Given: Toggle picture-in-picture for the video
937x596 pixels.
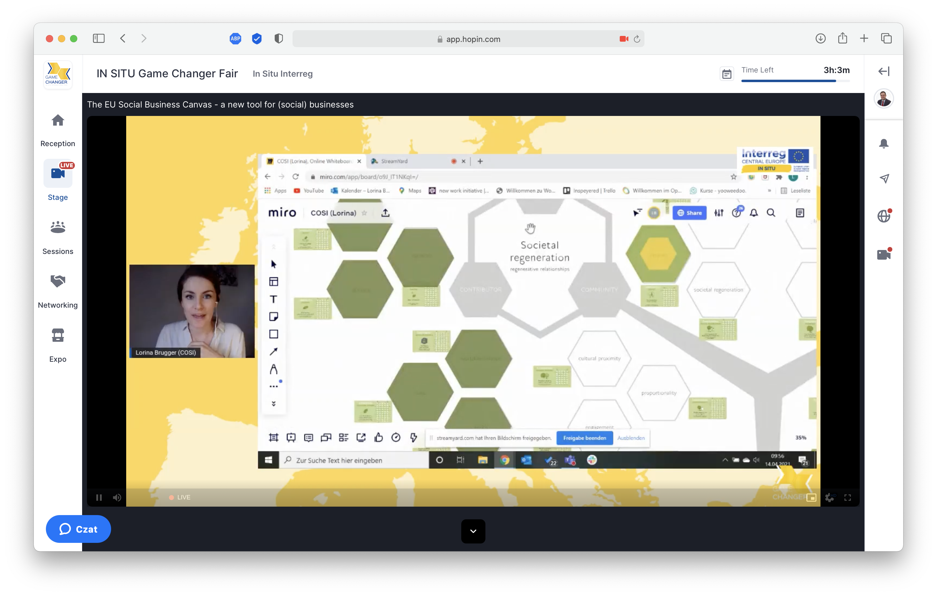Looking at the screenshot, I should click(x=811, y=498).
